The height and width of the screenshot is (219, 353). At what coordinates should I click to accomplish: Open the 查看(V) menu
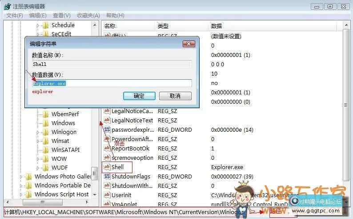pos(62,16)
